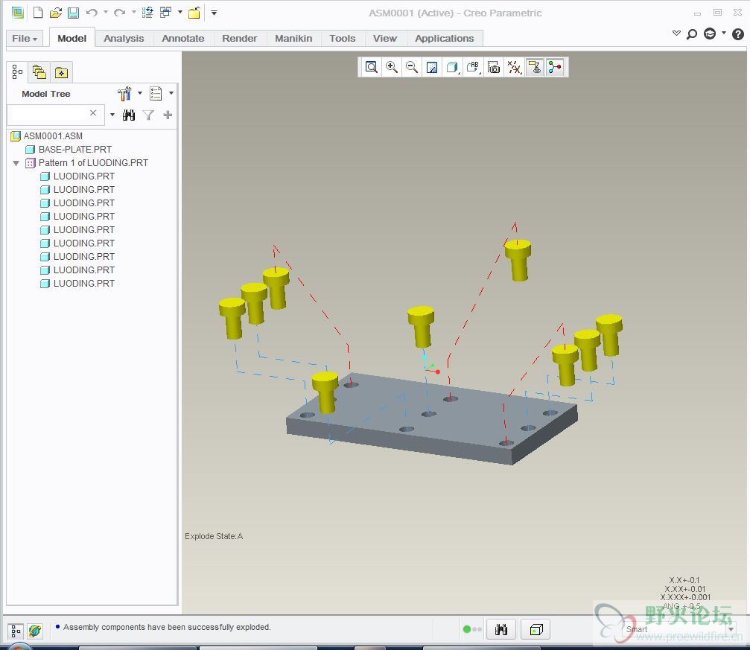Open Creo Help with the question mark
750x650 pixels.
pyautogui.click(x=738, y=34)
